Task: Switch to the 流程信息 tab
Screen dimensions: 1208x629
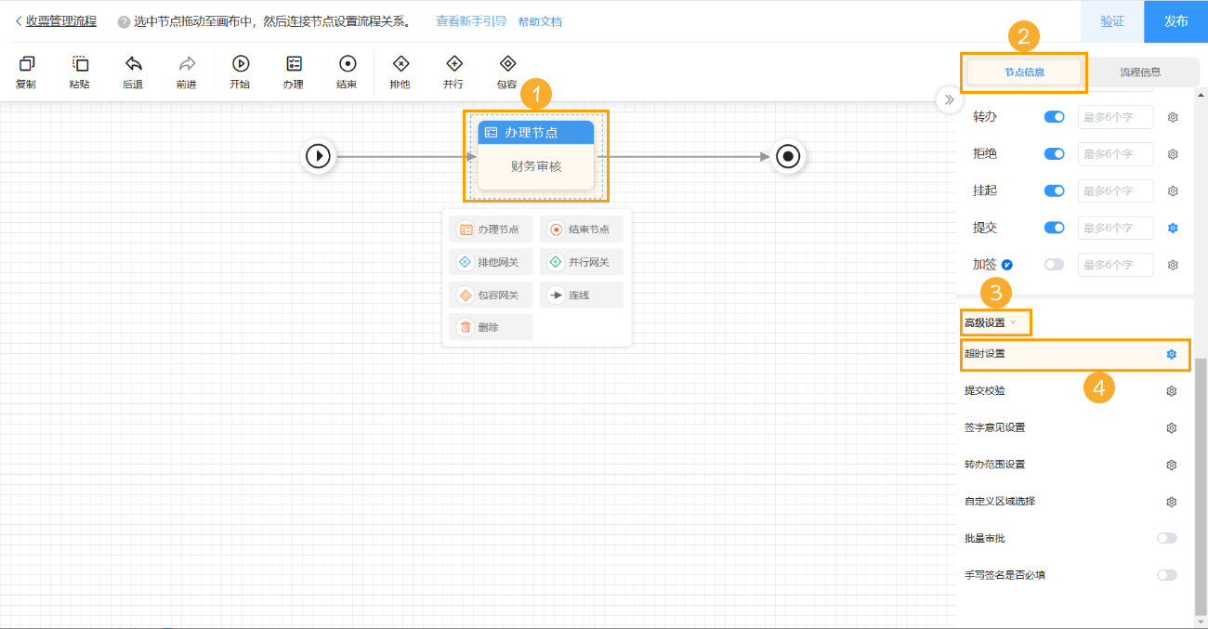Action: [x=1139, y=72]
